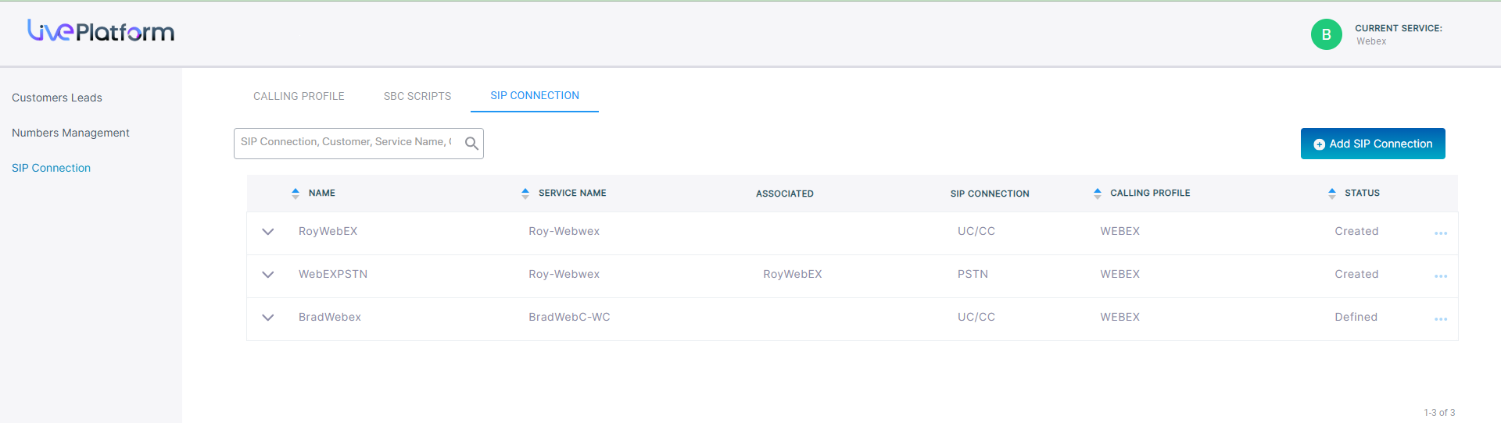Expand the WebEXPSTN row chevron

click(268, 275)
